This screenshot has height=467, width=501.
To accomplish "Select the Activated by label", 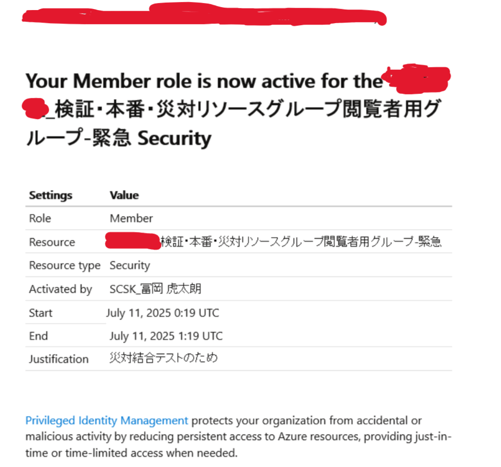I will pyautogui.click(x=61, y=289).
